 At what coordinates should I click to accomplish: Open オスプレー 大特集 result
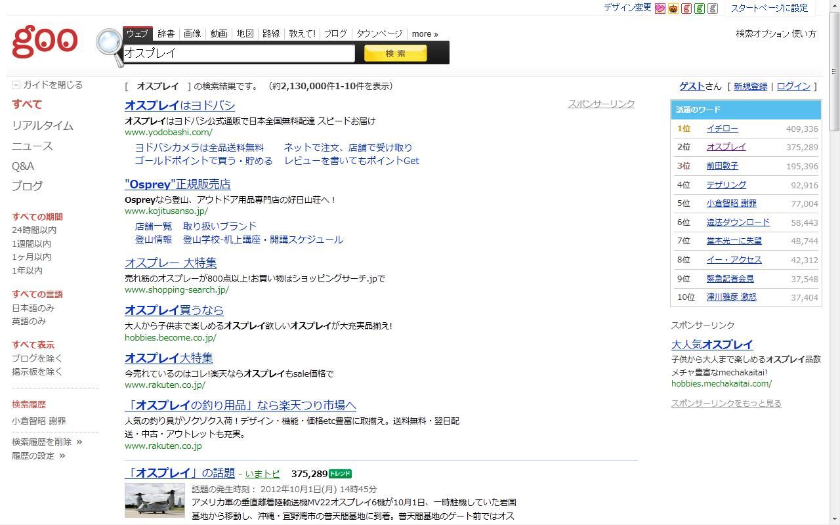coord(171,263)
